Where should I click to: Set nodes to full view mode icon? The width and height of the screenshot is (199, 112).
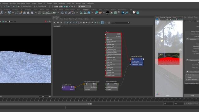pyautogui.click(x=86, y=23)
